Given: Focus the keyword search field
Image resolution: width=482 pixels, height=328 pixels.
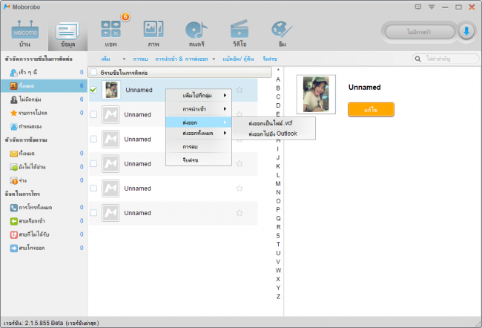Looking at the screenshot, I should [x=446, y=59].
